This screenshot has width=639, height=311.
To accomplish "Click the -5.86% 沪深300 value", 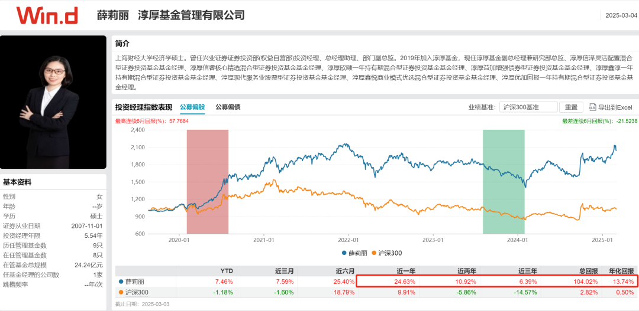I will [466, 292].
